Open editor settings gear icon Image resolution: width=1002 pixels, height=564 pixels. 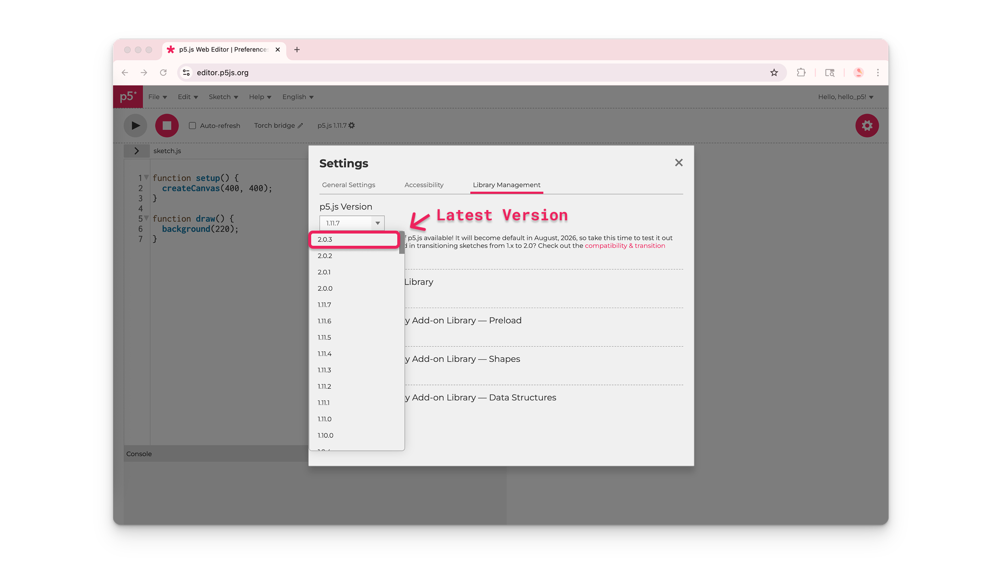point(867,126)
